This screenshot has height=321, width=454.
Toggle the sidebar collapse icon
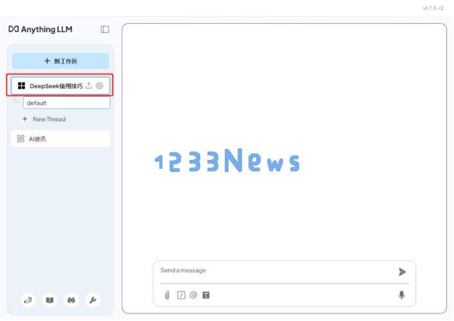point(105,30)
